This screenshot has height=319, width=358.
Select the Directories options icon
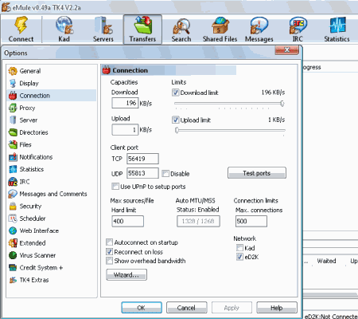13,132
